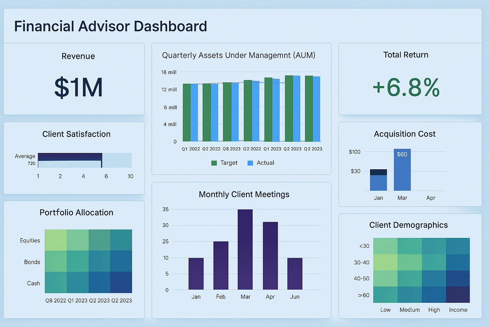Toggle the Client Satisfaction average bar
Image resolution: width=490 pixels, height=327 pixels.
pos(70,156)
